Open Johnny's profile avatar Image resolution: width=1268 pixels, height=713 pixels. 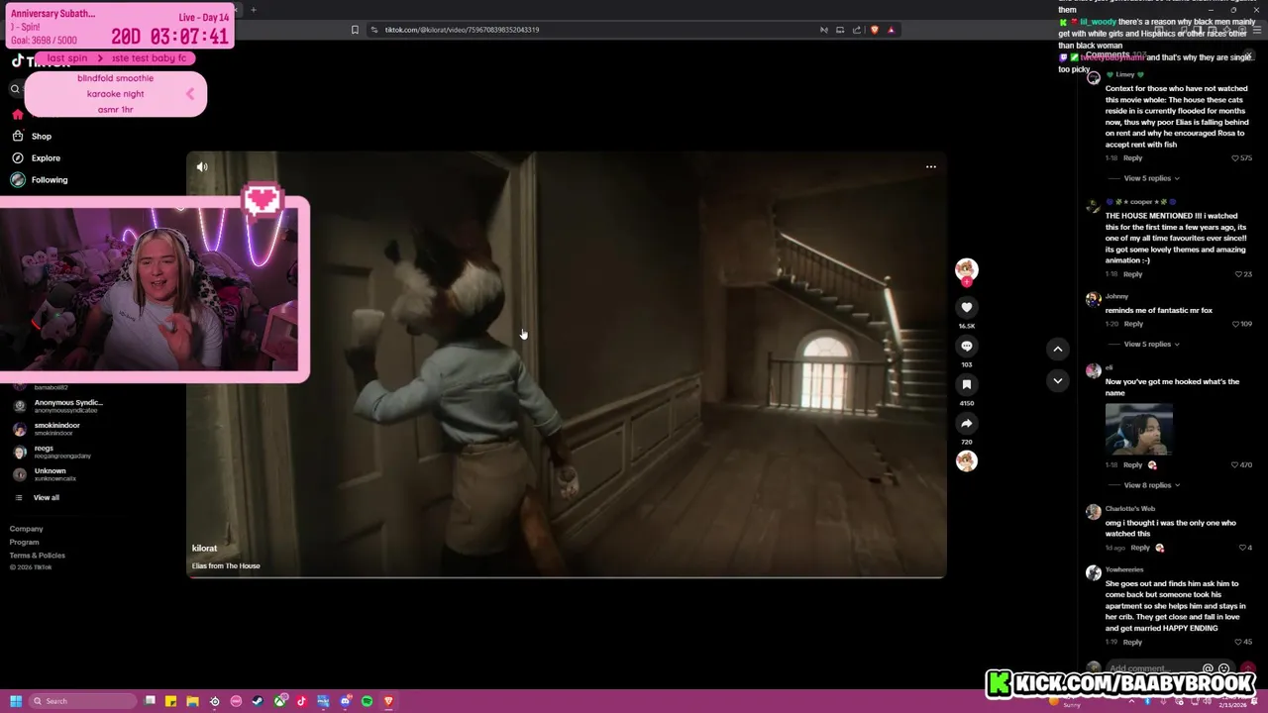[1093, 298]
